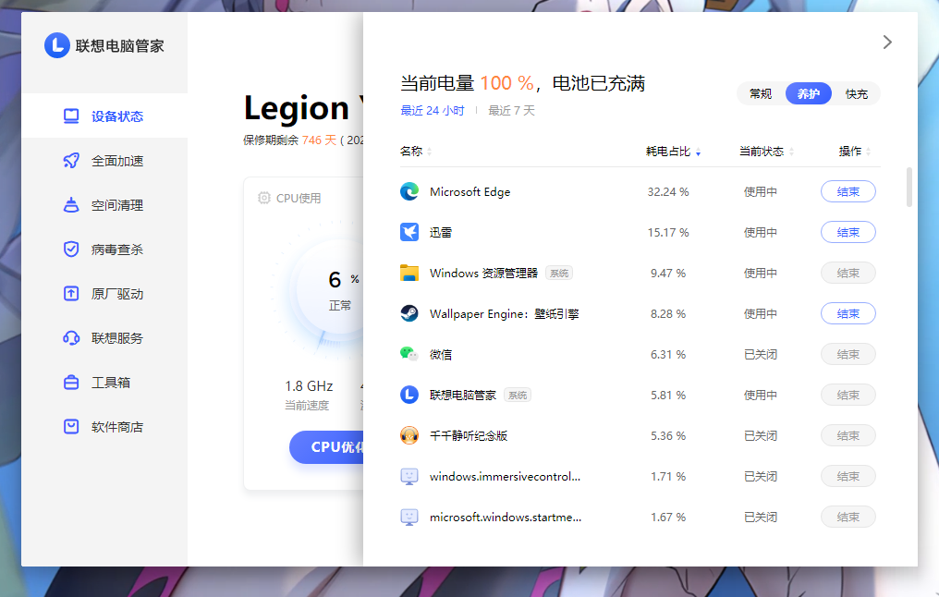This screenshot has height=597, width=939.
Task: Click the 工具箱 briefcase icon
Action: tap(71, 382)
